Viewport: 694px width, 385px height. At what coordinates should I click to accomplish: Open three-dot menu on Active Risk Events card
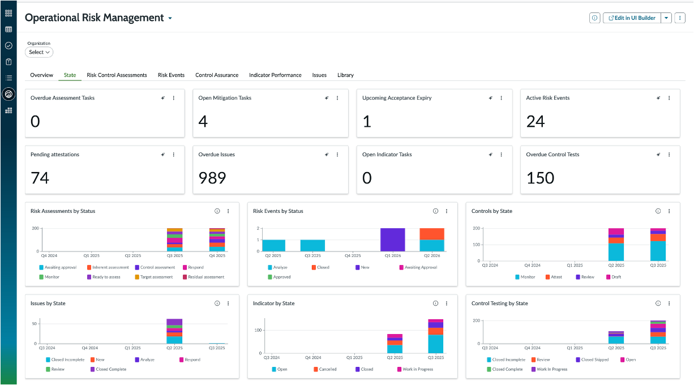[669, 98]
